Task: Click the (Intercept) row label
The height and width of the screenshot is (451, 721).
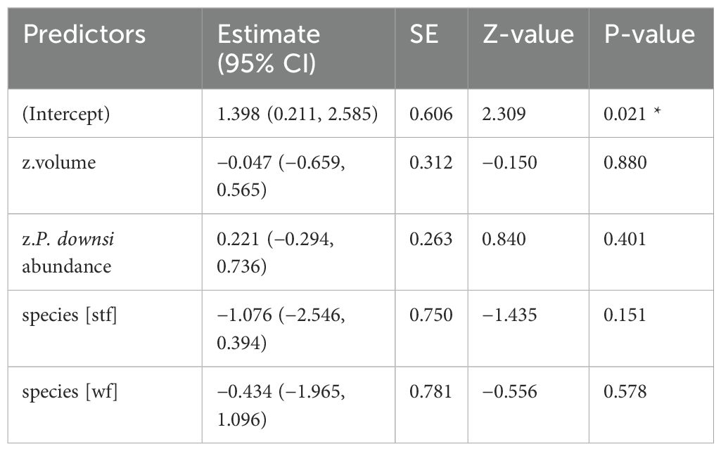Action: [67, 115]
